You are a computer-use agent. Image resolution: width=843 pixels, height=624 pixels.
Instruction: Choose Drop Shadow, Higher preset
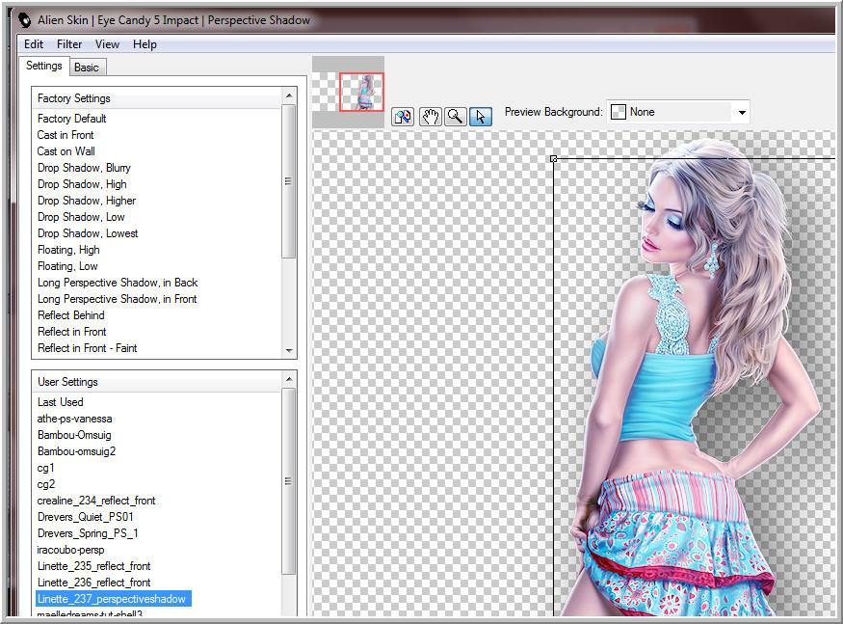pyautogui.click(x=87, y=201)
